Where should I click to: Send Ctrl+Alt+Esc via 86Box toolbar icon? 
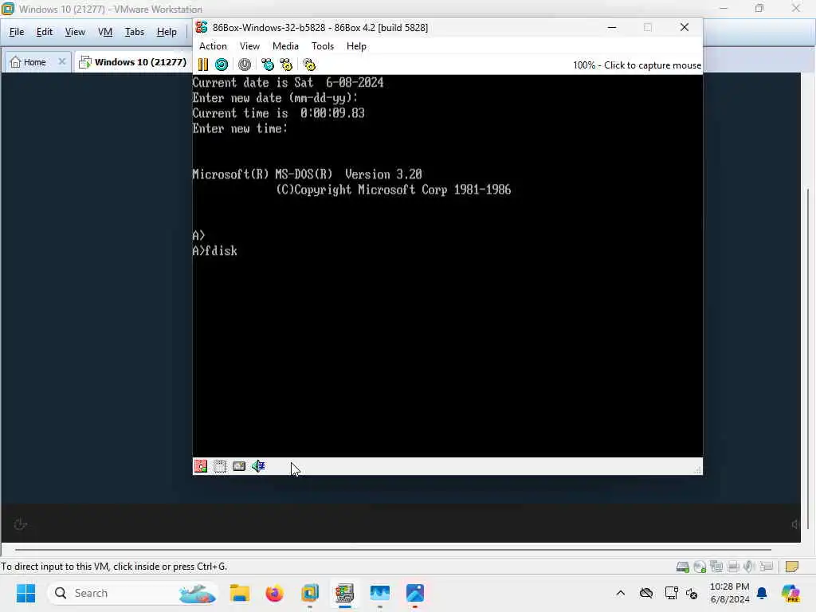pyautogui.click(x=286, y=65)
